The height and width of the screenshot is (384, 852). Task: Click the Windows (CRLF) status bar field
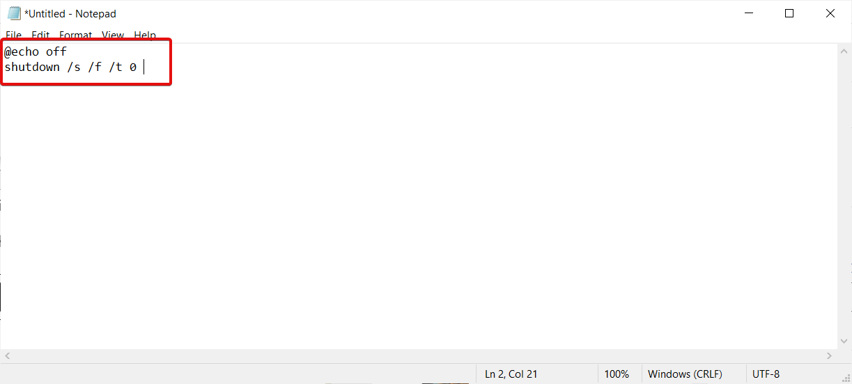click(x=685, y=374)
